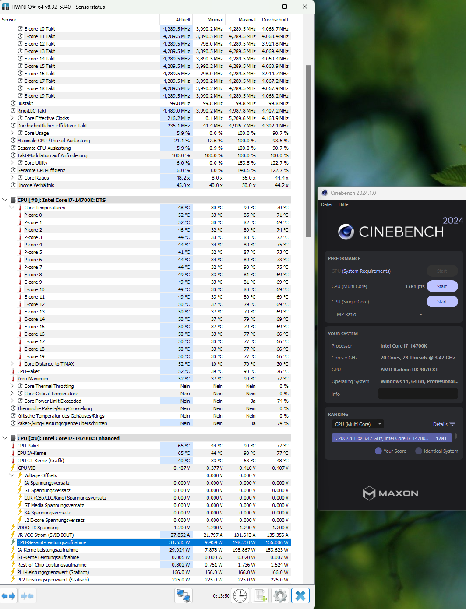Open HWiNFO settings via the gear icon
The image size is (466, 609).
(280, 596)
